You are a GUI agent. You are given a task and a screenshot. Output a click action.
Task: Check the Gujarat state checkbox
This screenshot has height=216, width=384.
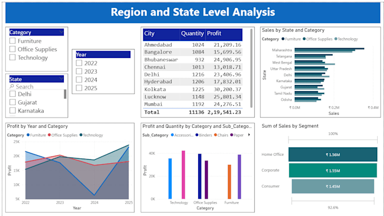[x=12, y=102]
